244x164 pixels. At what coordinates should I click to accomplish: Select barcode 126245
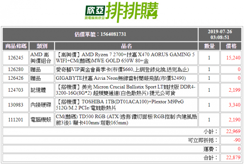[16, 58]
